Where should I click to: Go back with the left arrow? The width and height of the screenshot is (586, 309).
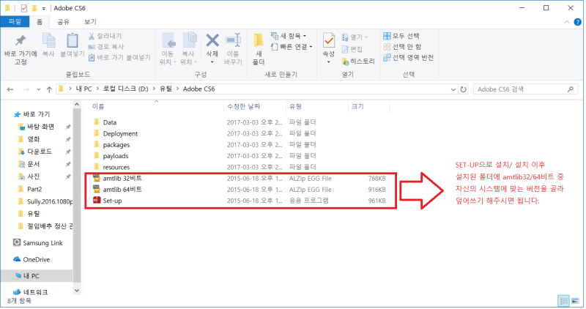point(10,89)
